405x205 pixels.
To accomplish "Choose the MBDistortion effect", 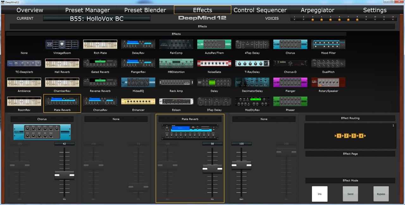I will pyautogui.click(x=176, y=63).
